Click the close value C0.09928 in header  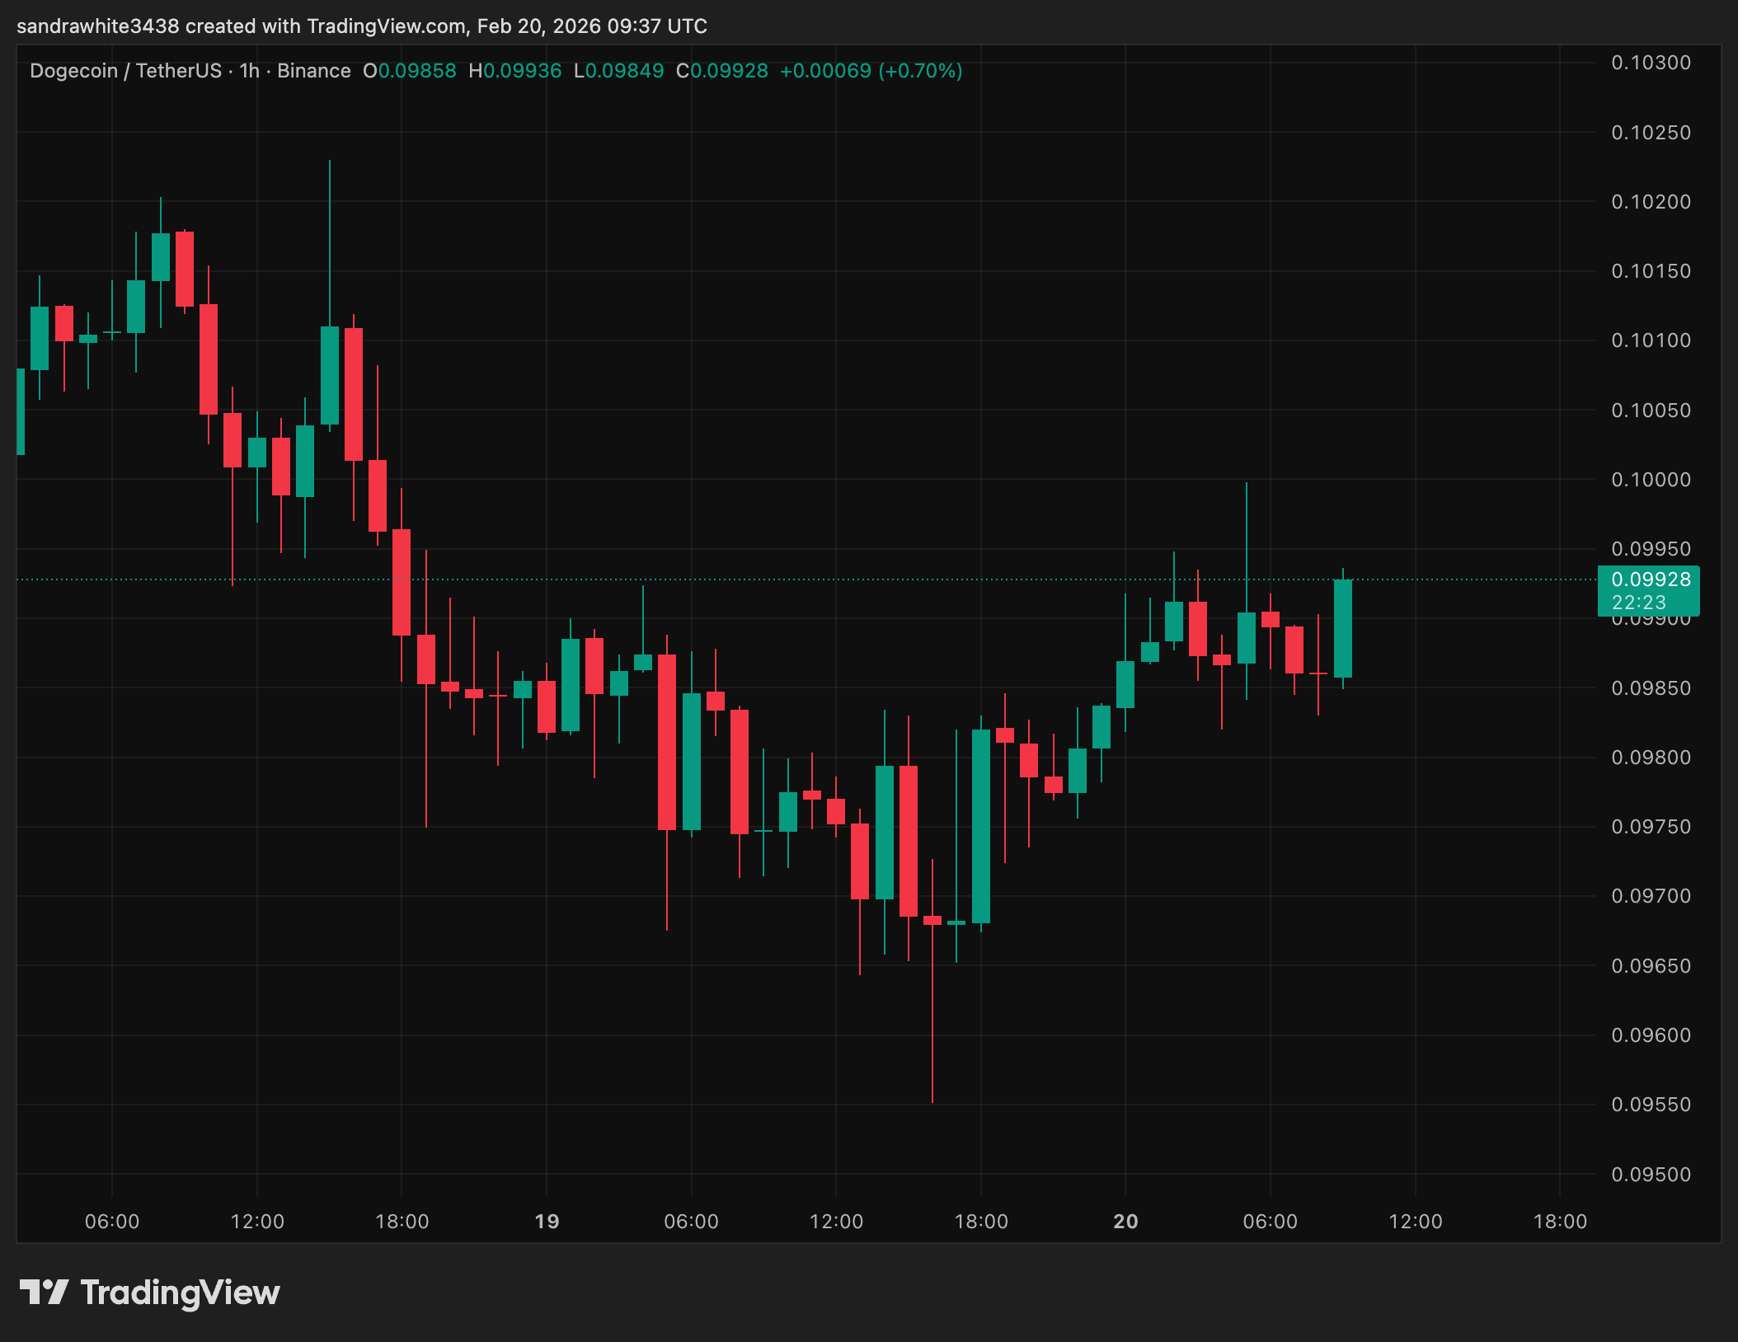click(x=721, y=71)
